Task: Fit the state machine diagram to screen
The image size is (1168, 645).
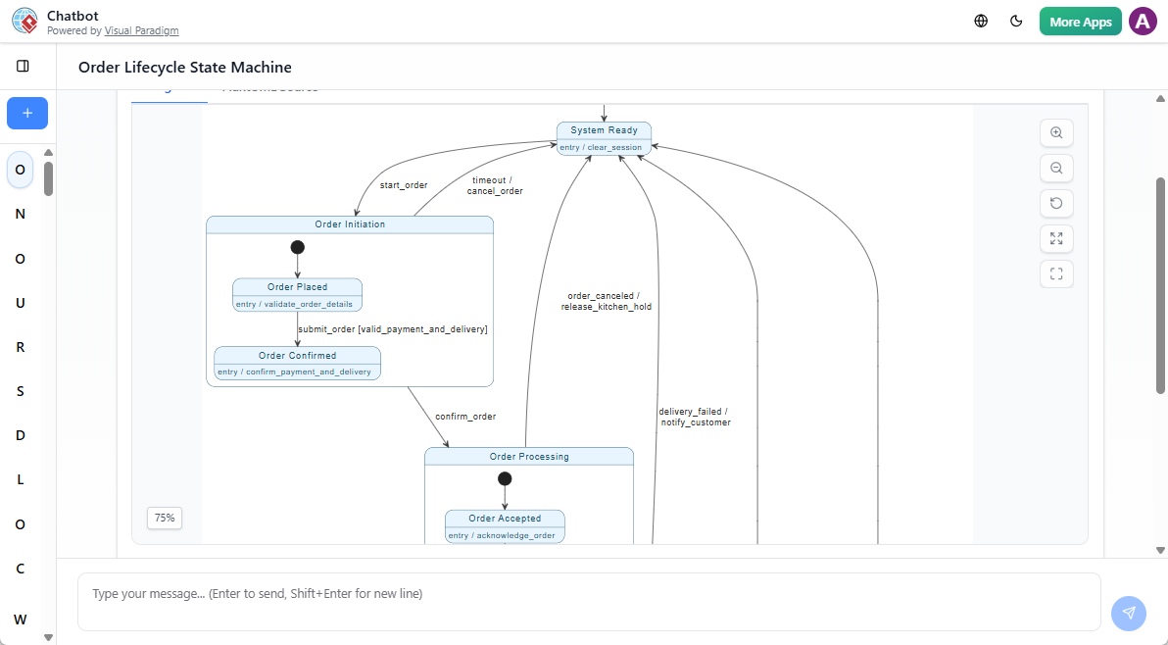Action: [x=1055, y=238]
